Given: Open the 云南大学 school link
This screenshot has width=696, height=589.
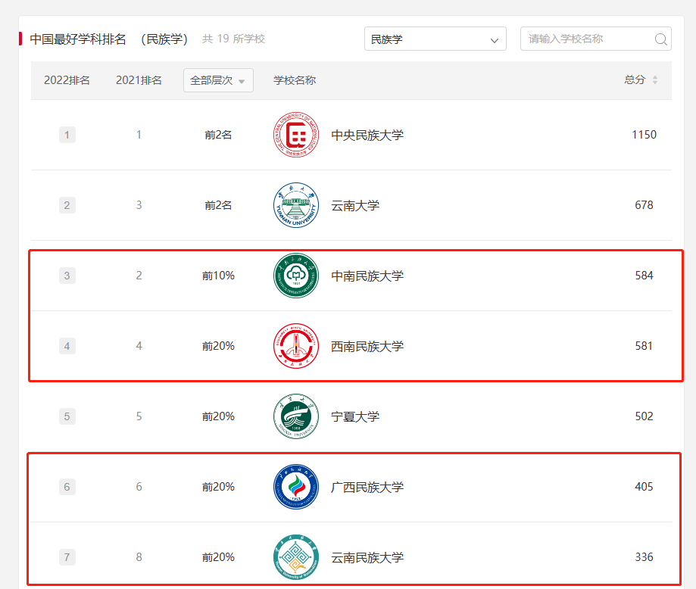Looking at the screenshot, I should tap(355, 205).
